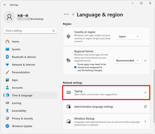Click the Region section heading
This screenshot has height=134, width=155.
click(x=67, y=24)
